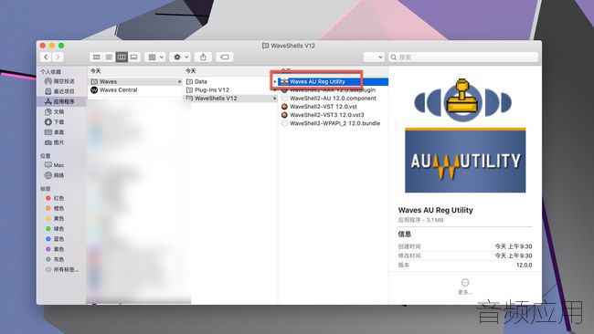Screen dimensions: 594x334
Task: Show 所有标签 (All Tags)
Action: tap(62, 269)
